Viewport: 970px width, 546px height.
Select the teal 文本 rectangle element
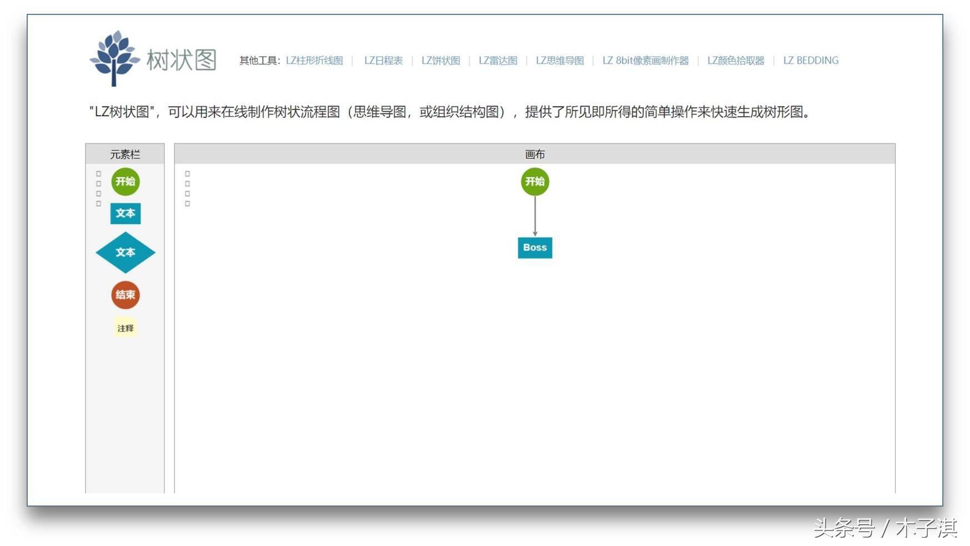click(126, 213)
